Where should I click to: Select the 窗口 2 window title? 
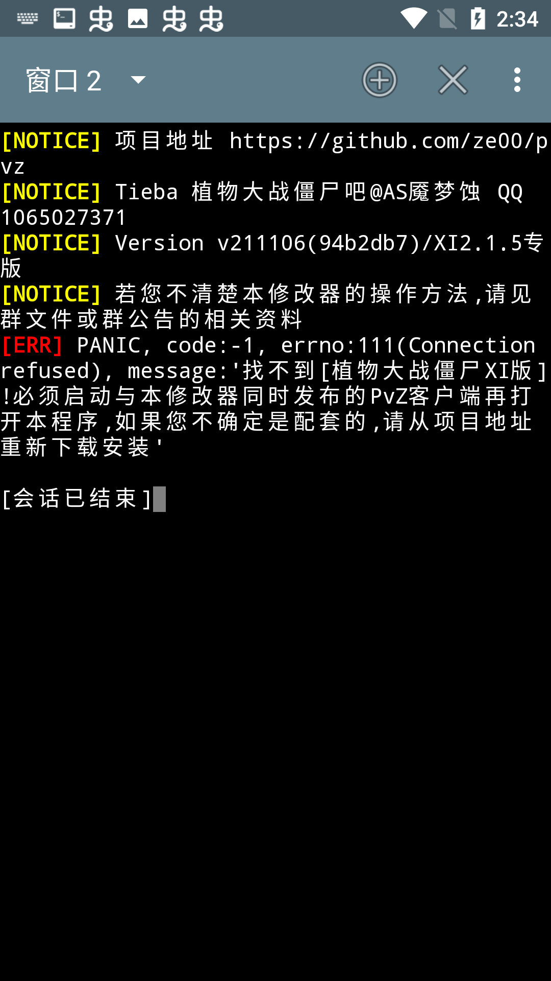coord(64,81)
